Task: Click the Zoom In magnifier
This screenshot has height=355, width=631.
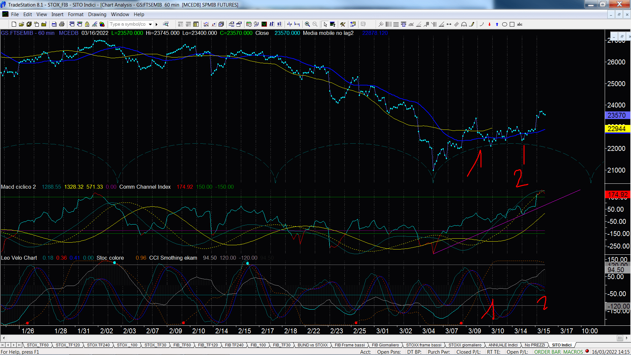Action: (x=307, y=24)
